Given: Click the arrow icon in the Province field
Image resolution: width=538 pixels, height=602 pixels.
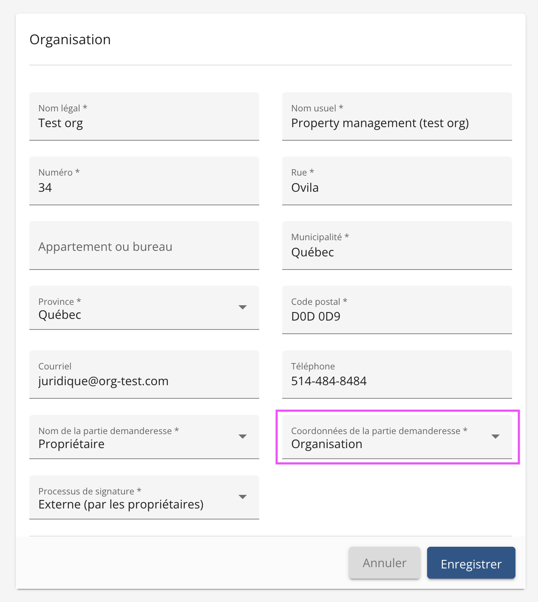Looking at the screenshot, I should [x=243, y=307].
